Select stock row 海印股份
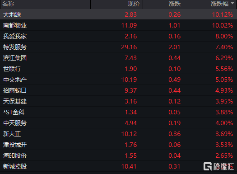Screen dimensions: 237x174 118,155
